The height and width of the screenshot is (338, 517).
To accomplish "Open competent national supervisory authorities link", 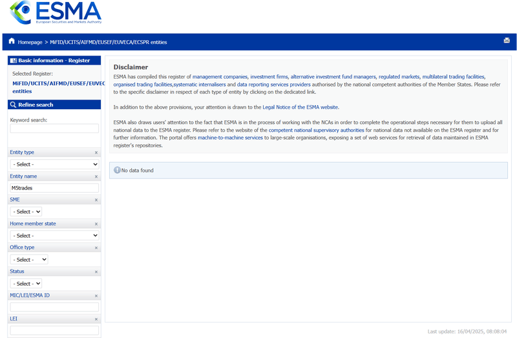I will pos(317,131).
